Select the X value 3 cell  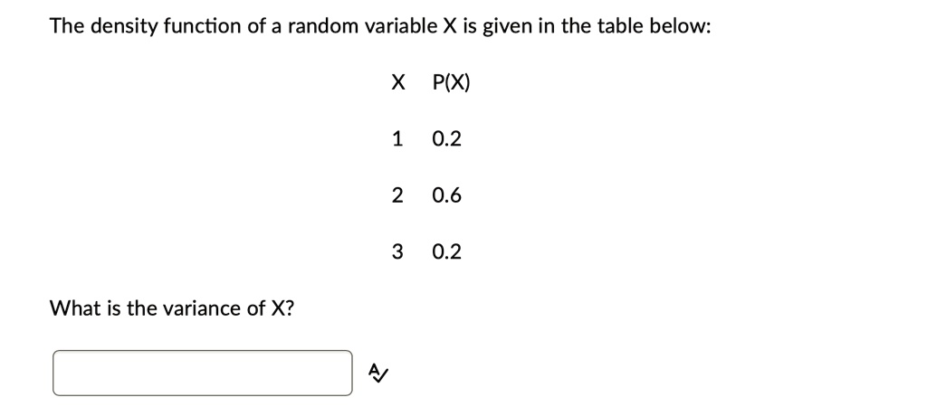[x=397, y=251]
